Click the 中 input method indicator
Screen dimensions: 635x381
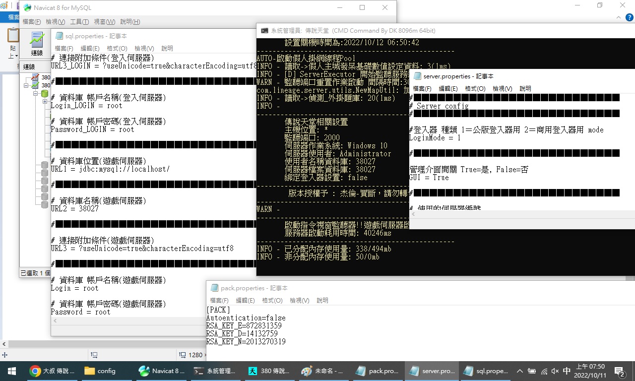pyautogui.click(x=567, y=371)
